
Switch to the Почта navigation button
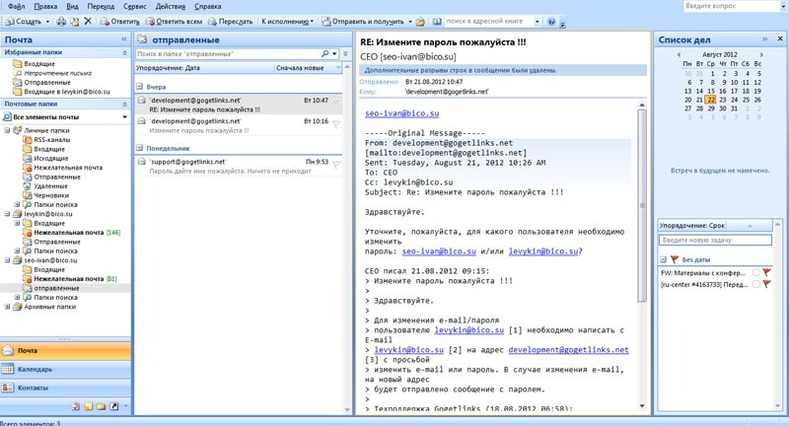pos(65,350)
